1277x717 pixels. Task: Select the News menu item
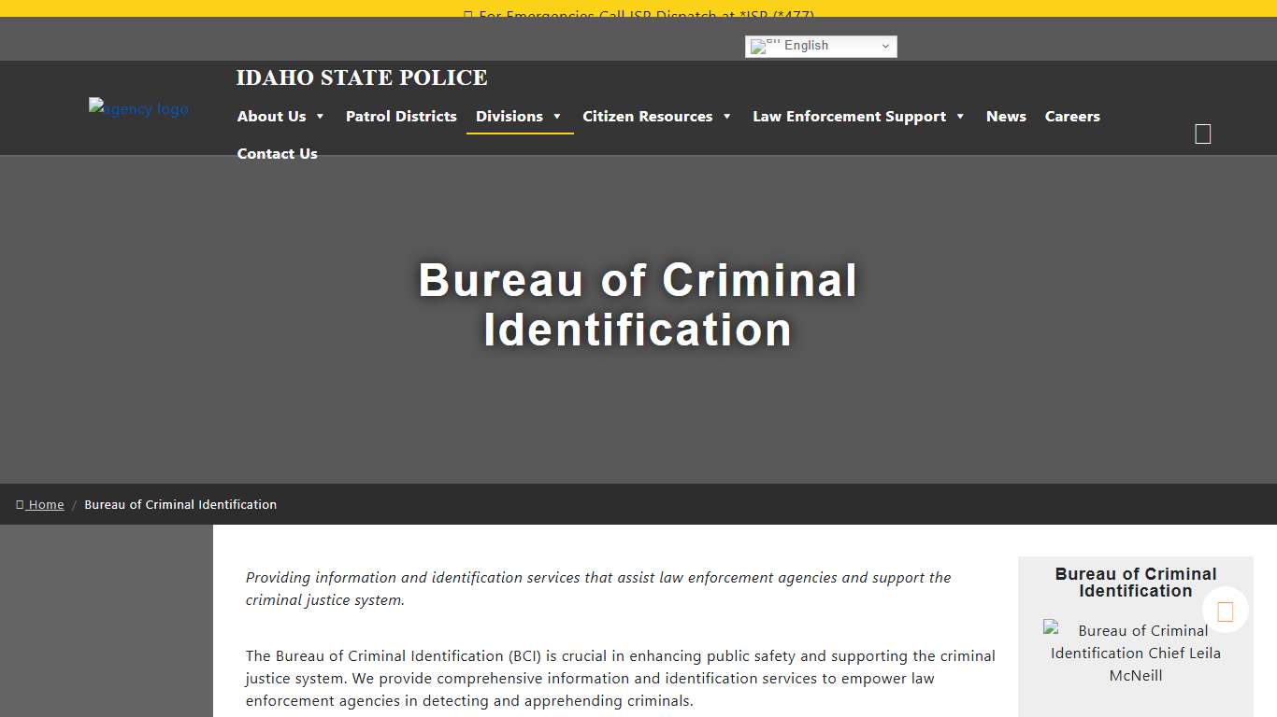click(x=1006, y=116)
